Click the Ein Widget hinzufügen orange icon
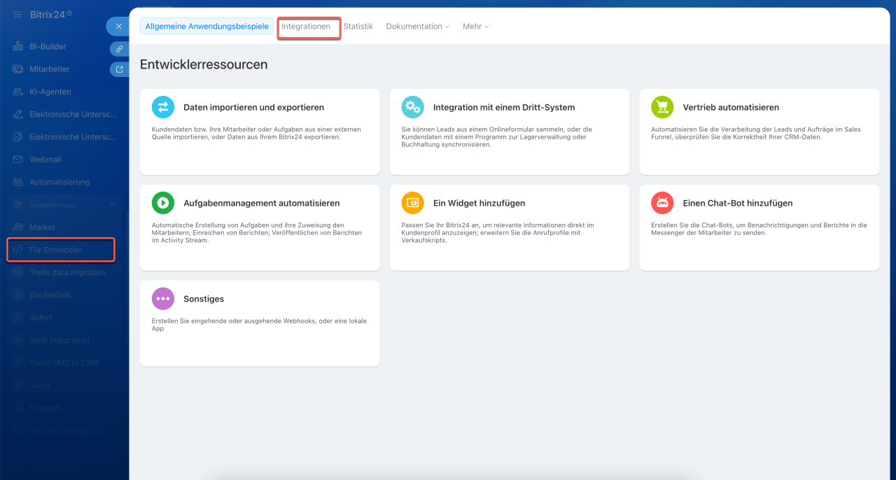 tap(413, 203)
